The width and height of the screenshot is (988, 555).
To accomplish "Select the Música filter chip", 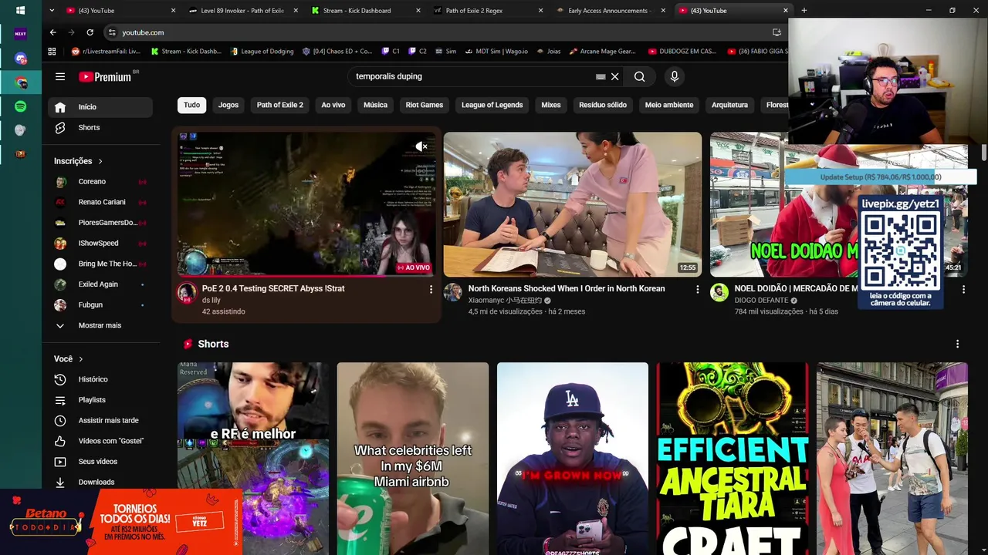I will click(x=375, y=105).
